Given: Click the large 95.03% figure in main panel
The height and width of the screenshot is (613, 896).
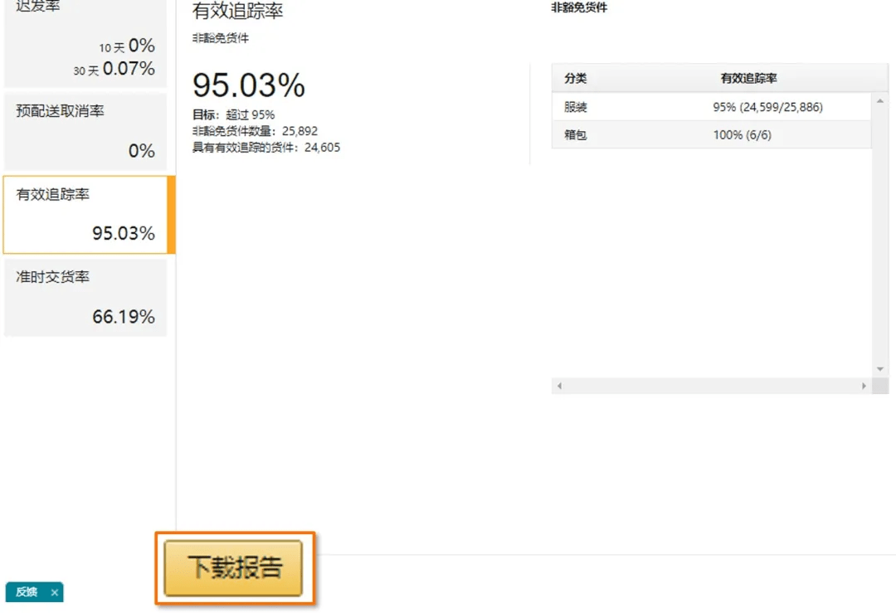Looking at the screenshot, I should 249,85.
